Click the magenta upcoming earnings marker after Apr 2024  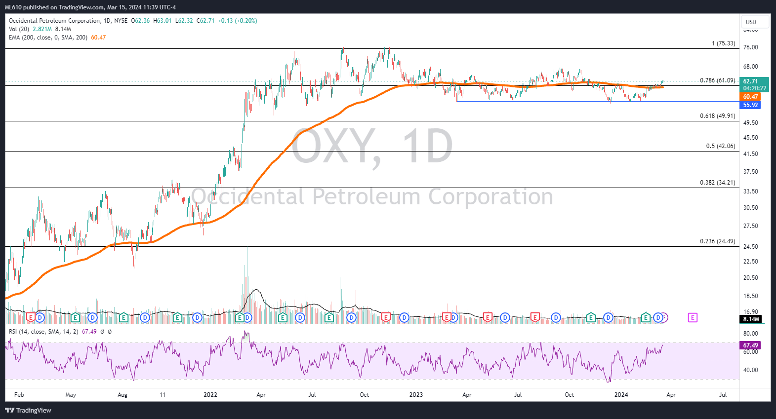tap(693, 317)
